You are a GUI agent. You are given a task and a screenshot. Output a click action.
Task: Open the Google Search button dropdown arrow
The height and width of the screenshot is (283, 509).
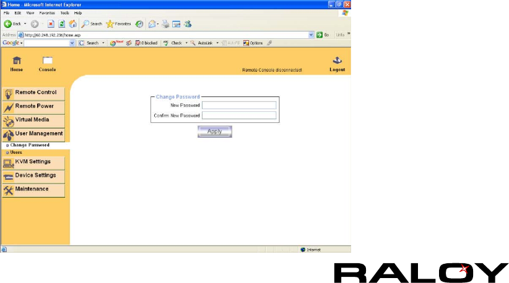103,43
